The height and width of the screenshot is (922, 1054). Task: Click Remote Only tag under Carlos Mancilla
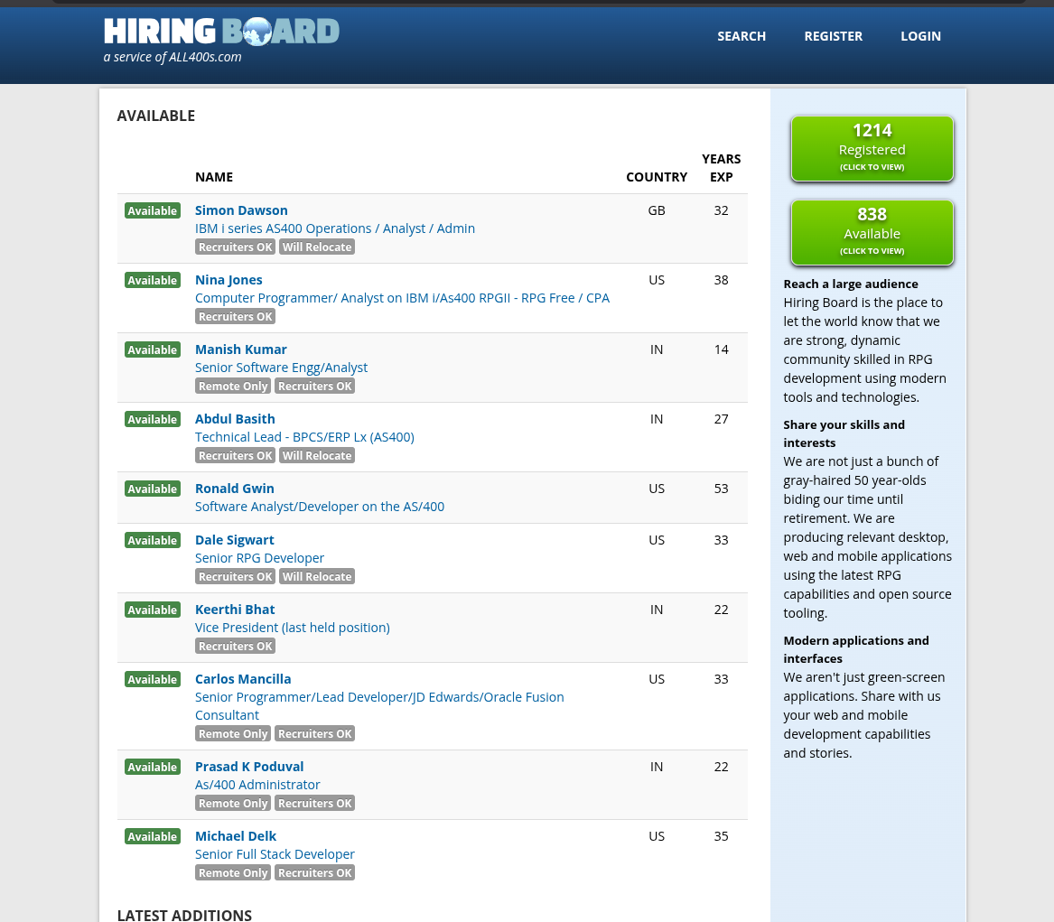point(233,734)
